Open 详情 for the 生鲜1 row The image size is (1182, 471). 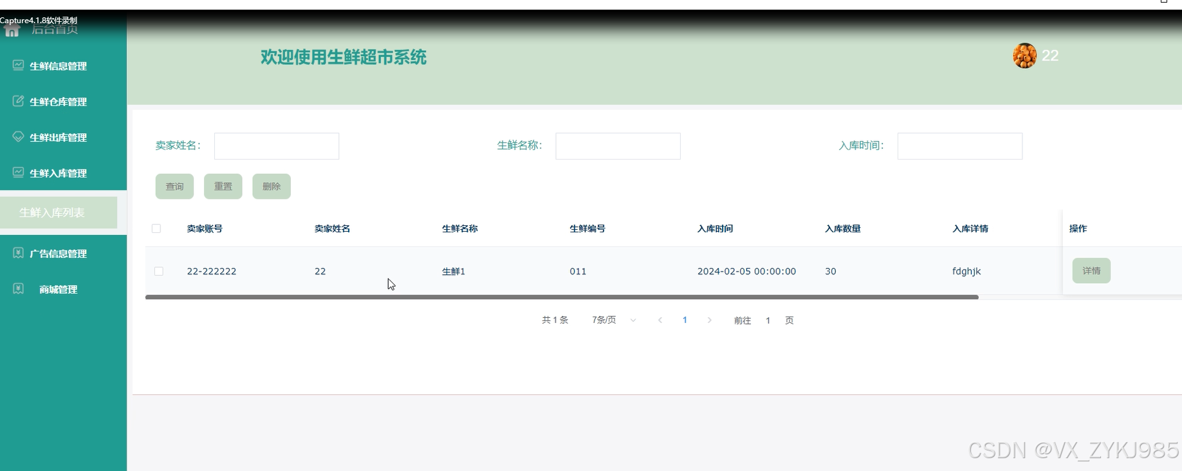pos(1091,271)
